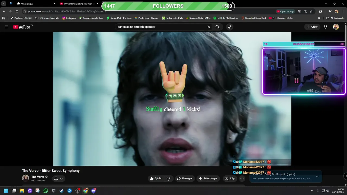
Task: Click the Télécharger download button
Action: tap(208, 178)
